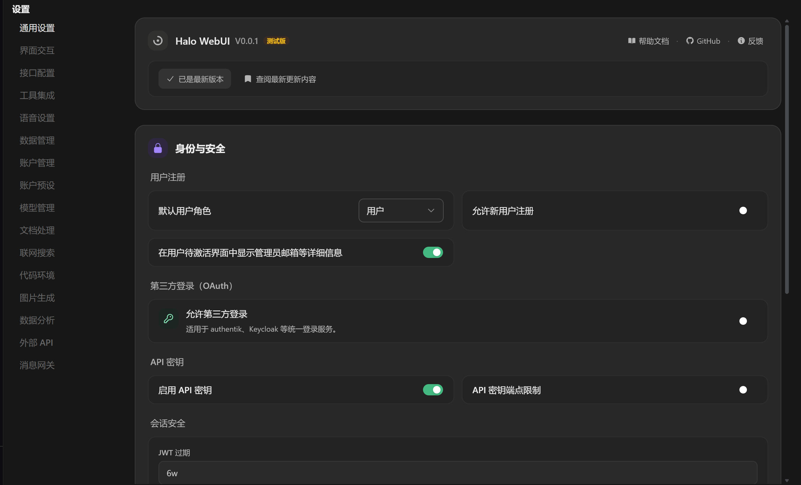Screen dimensions: 801x485
Task: Open 语音设置 section
Action: [x=37, y=118]
